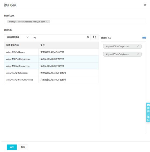
Task: Click 清除 to clear all selections
Action: point(144,38)
